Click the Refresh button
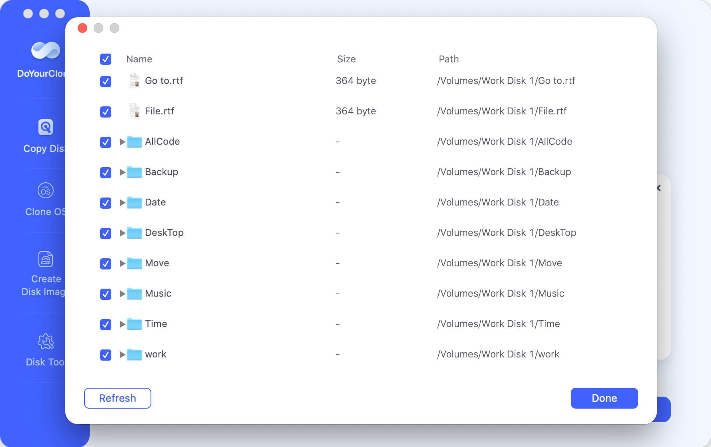 (x=117, y=398)
